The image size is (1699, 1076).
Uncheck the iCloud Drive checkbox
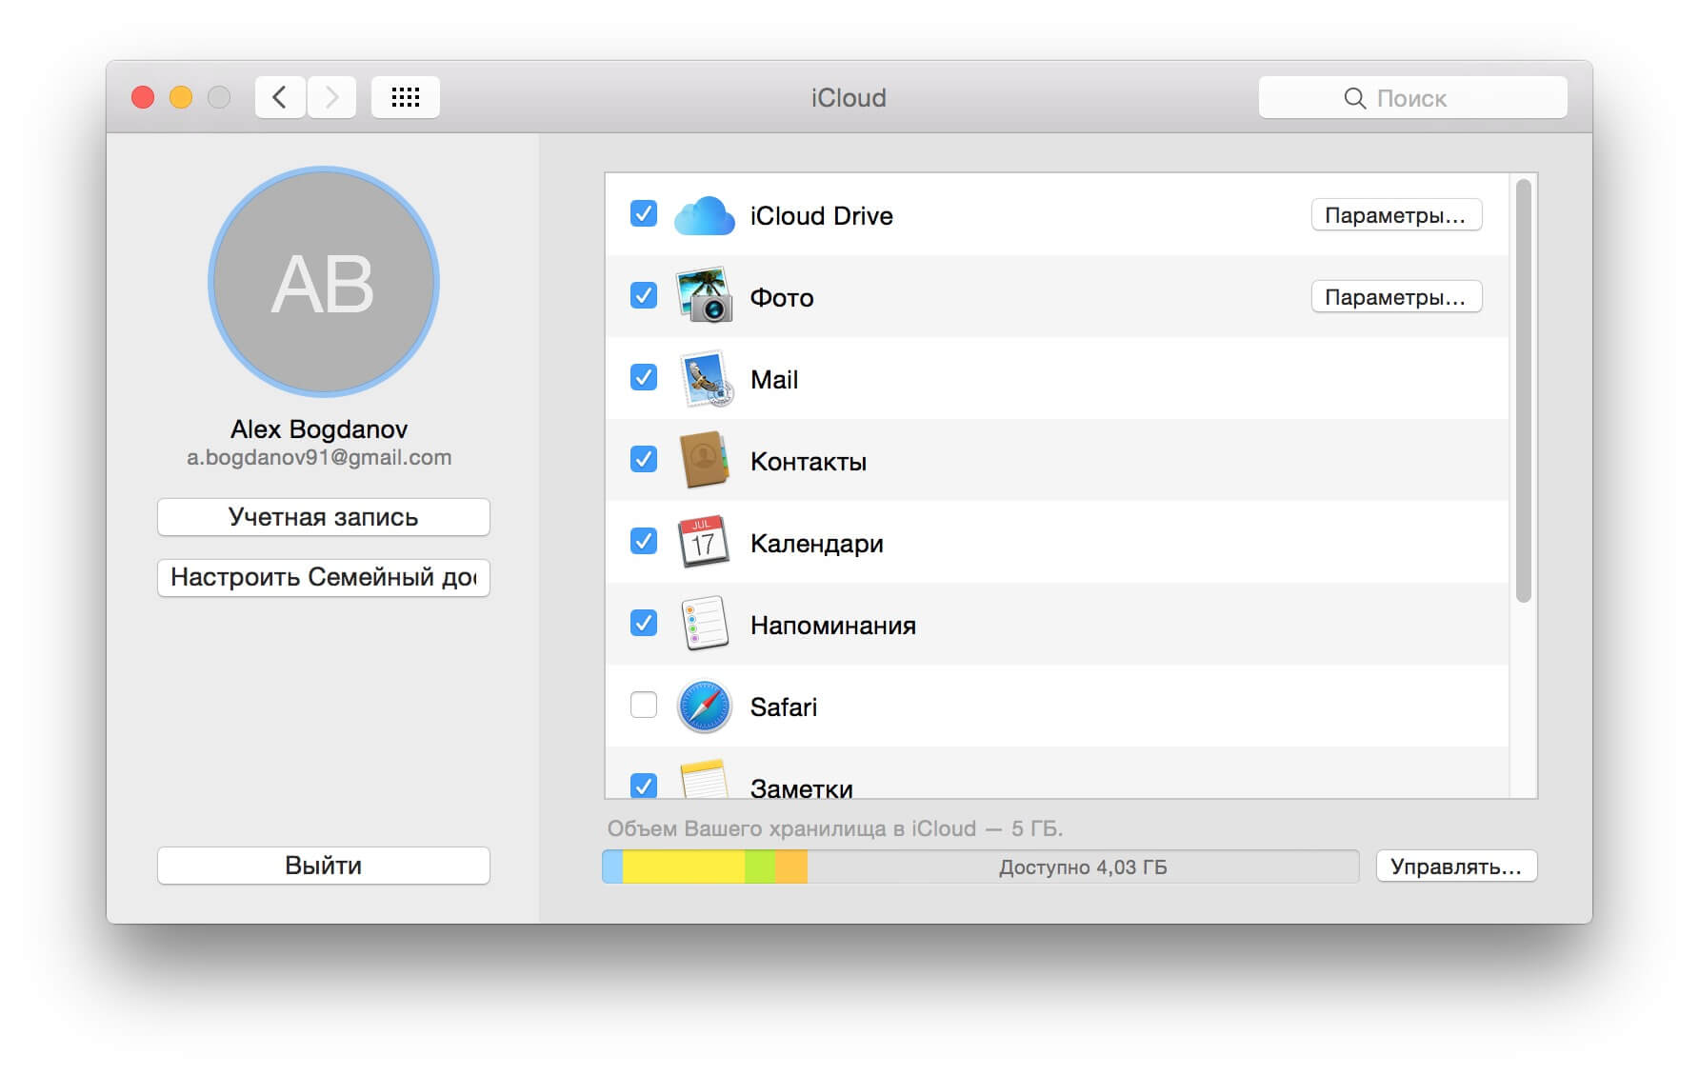(x=644, y=215)
